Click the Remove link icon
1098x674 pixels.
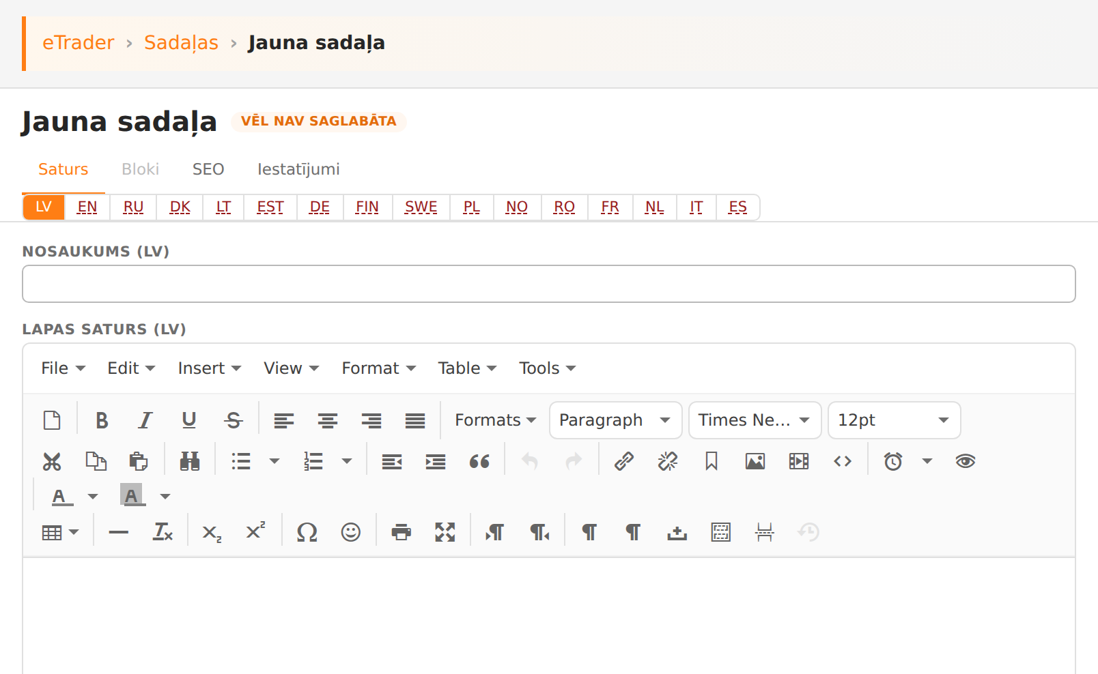click(668, 462)
